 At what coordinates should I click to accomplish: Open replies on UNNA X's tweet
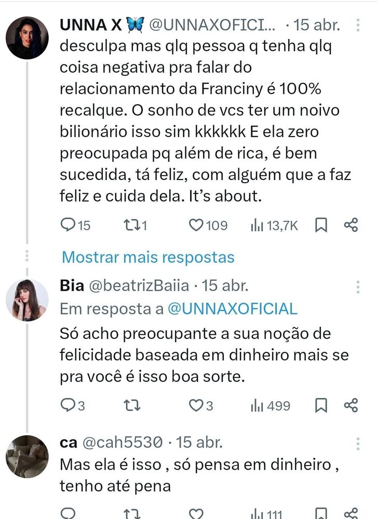click(75, 225)
